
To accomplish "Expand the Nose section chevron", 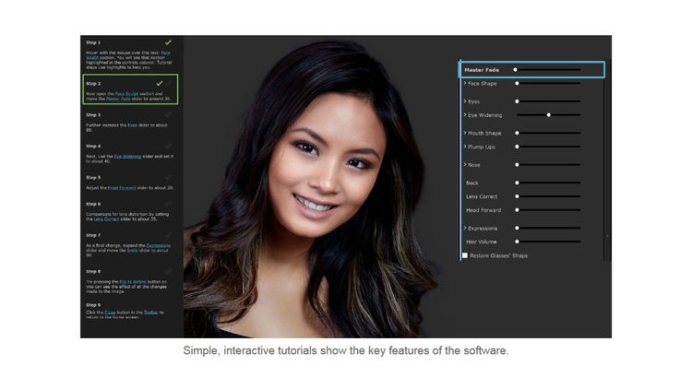I will click(x=465, y=164).
